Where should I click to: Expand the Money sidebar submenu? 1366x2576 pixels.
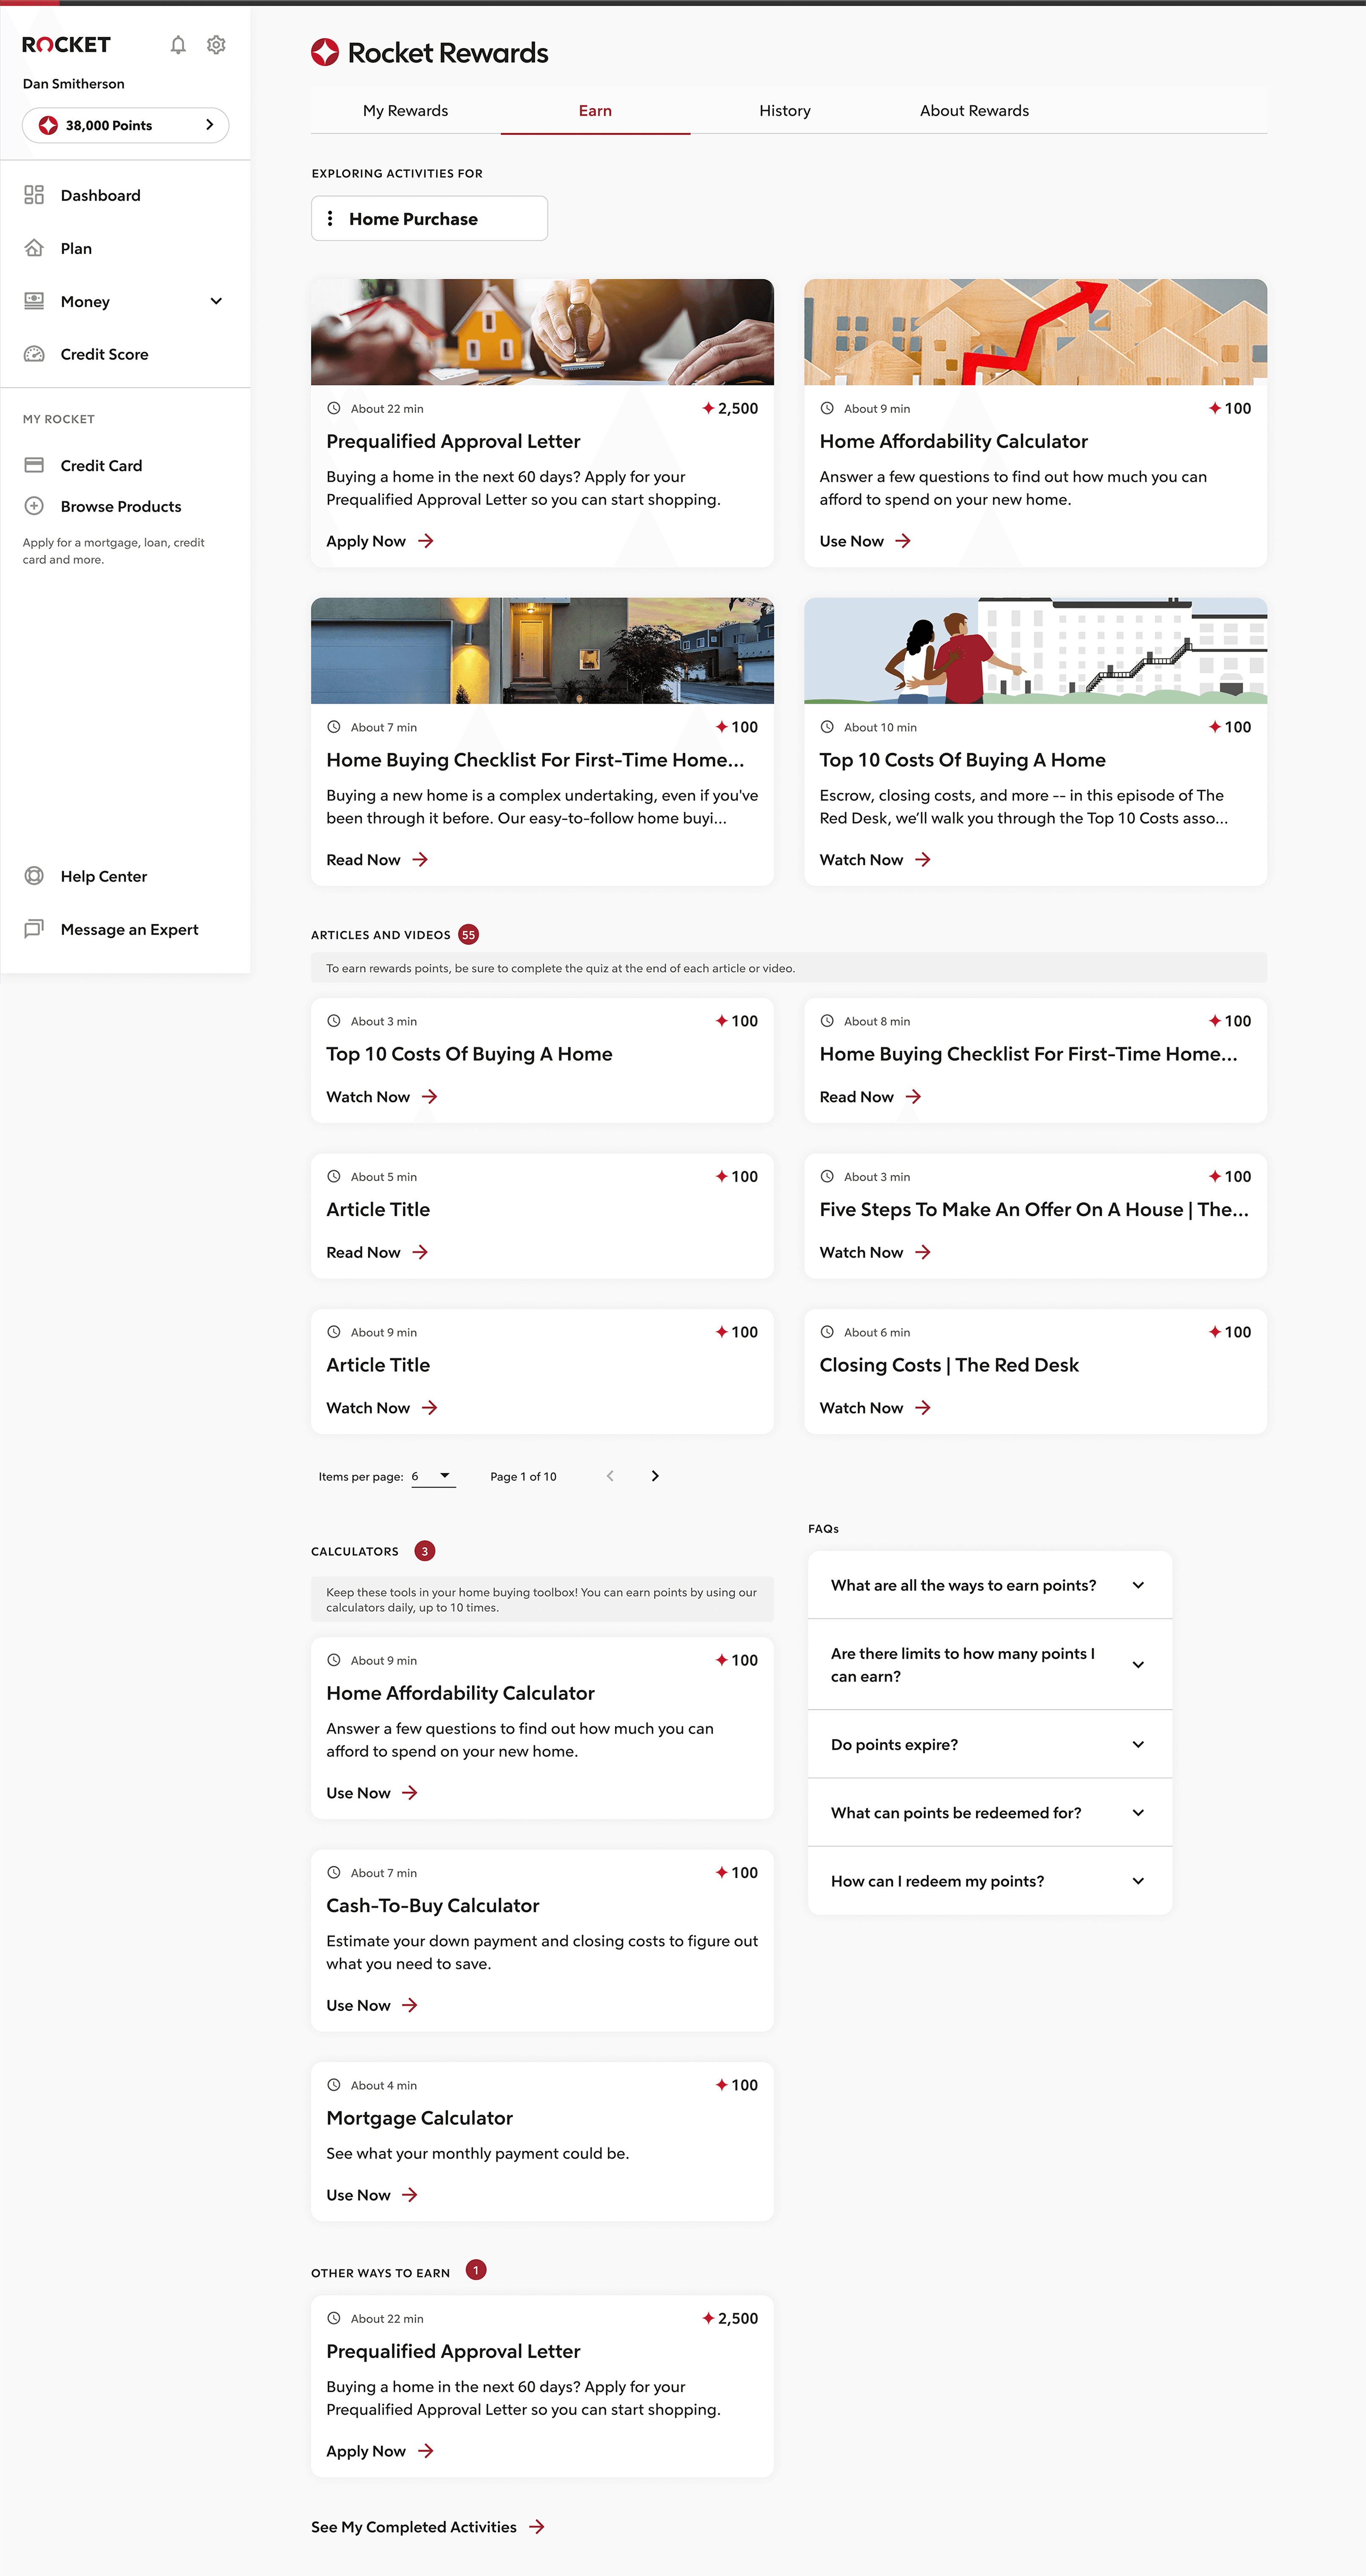(x=216, y=301)
